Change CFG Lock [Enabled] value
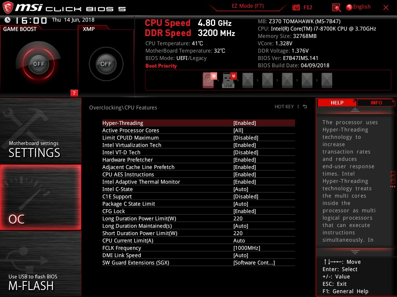 [198, 211]
